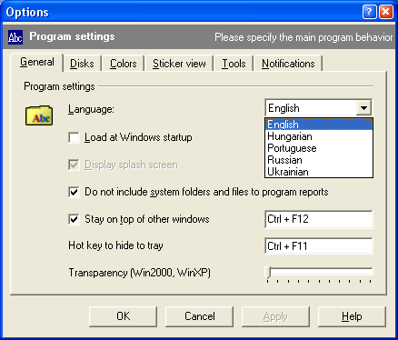Click the OK button
This screenshot has width=398, height=340.
click(x=123, y=316)
